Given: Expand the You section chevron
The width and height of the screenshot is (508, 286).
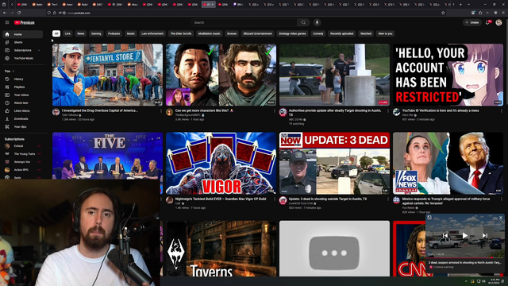Looking at the screenshot, I should [x=13, y=71].
